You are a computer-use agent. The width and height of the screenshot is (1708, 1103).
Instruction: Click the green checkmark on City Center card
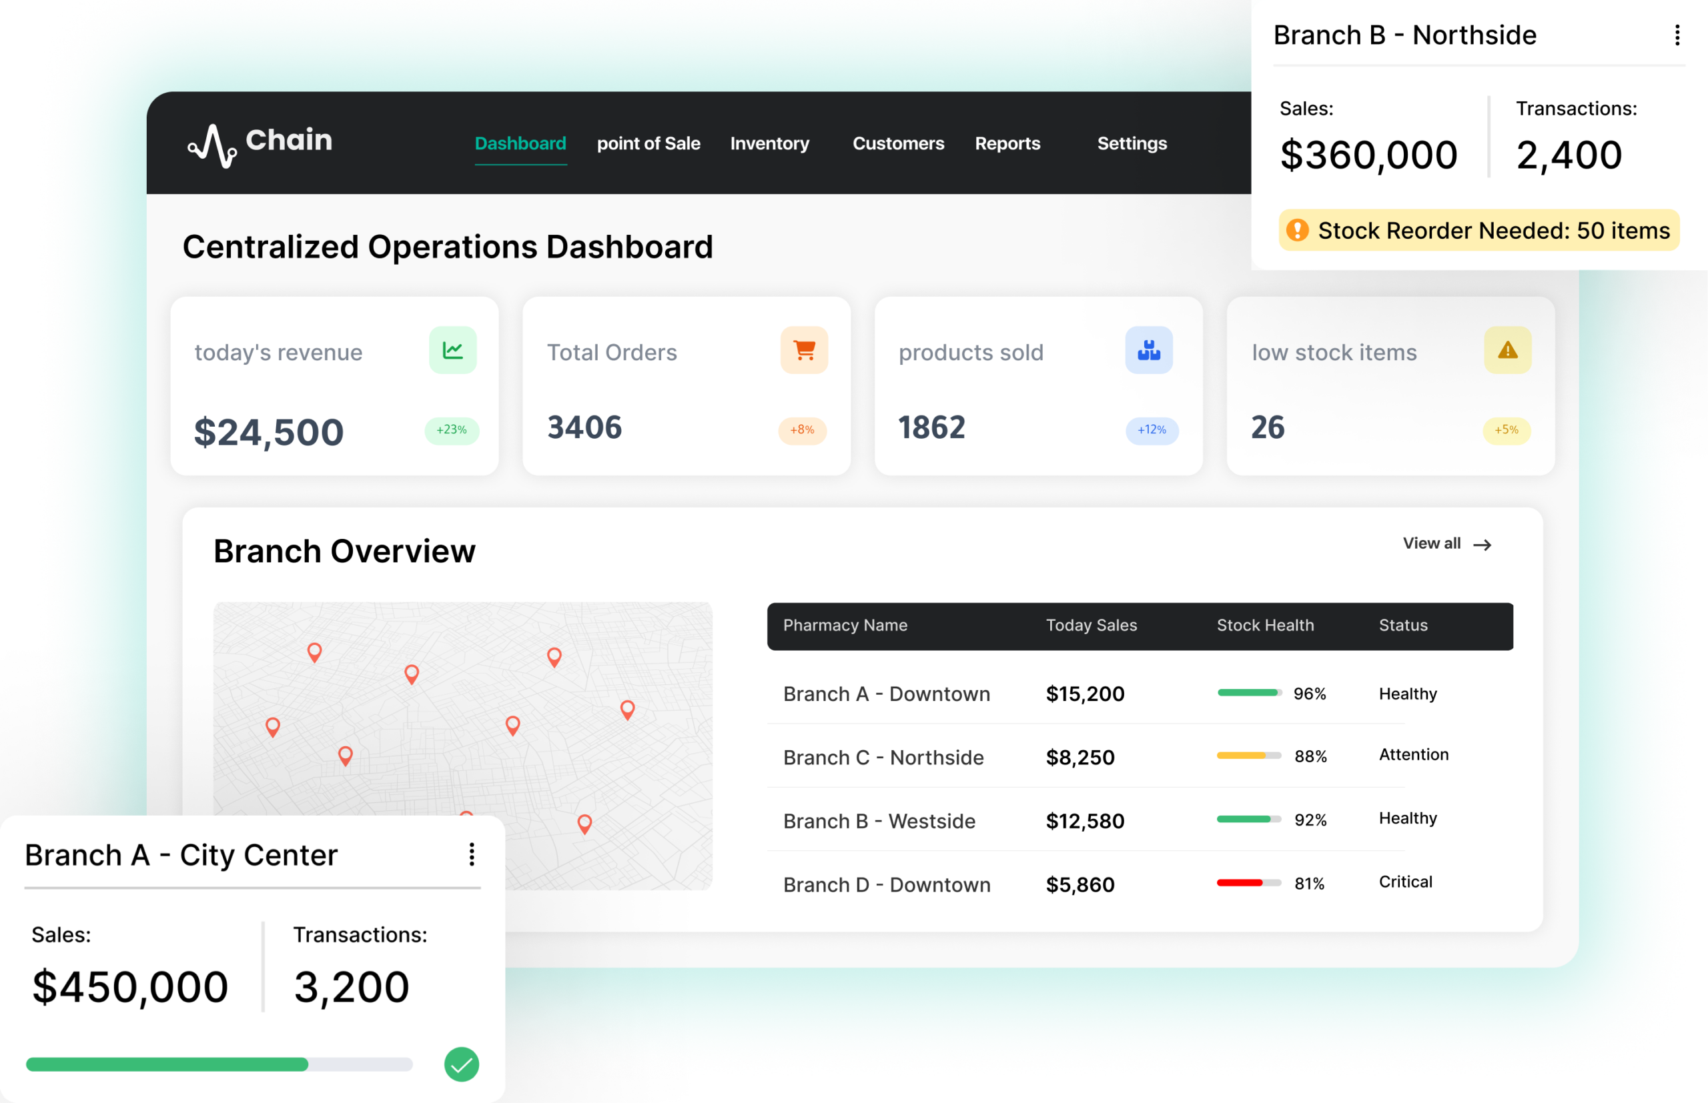tap(462, 1064)
